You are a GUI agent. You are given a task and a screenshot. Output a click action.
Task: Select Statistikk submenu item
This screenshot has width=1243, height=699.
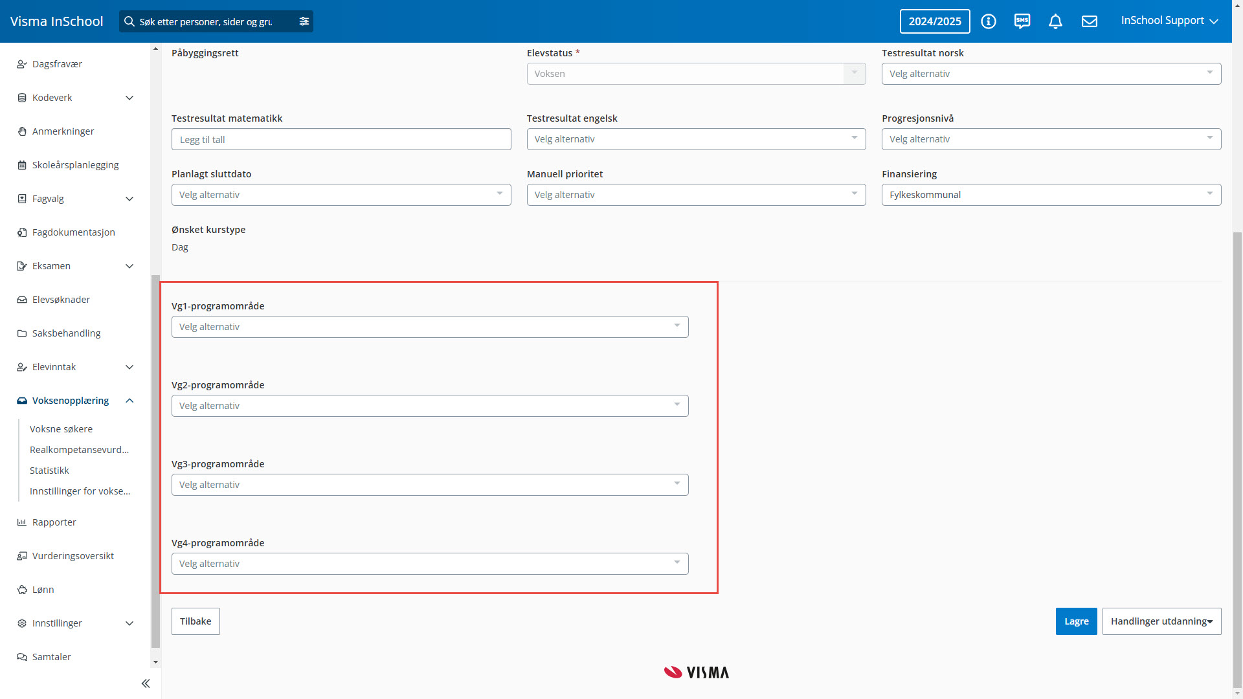[49, 471]
